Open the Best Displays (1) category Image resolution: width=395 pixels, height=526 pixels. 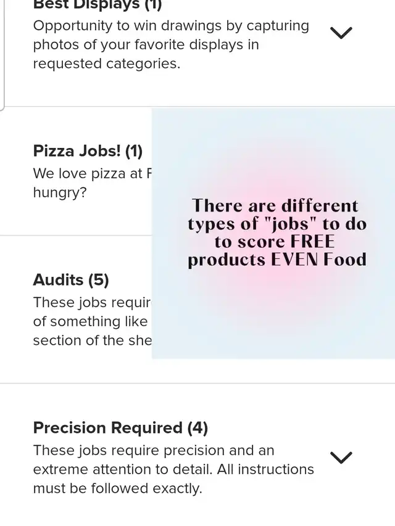point(97,5)
